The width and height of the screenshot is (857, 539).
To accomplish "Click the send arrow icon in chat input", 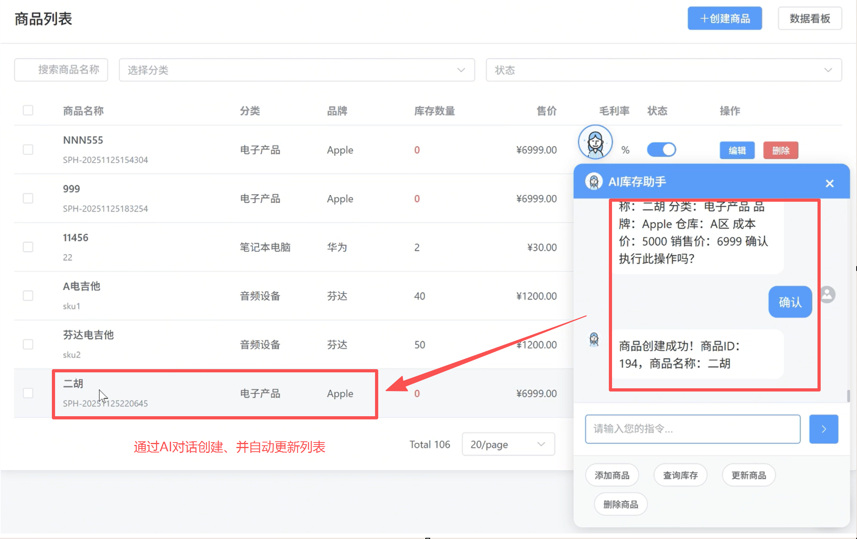I will click(x=823, y=429).
